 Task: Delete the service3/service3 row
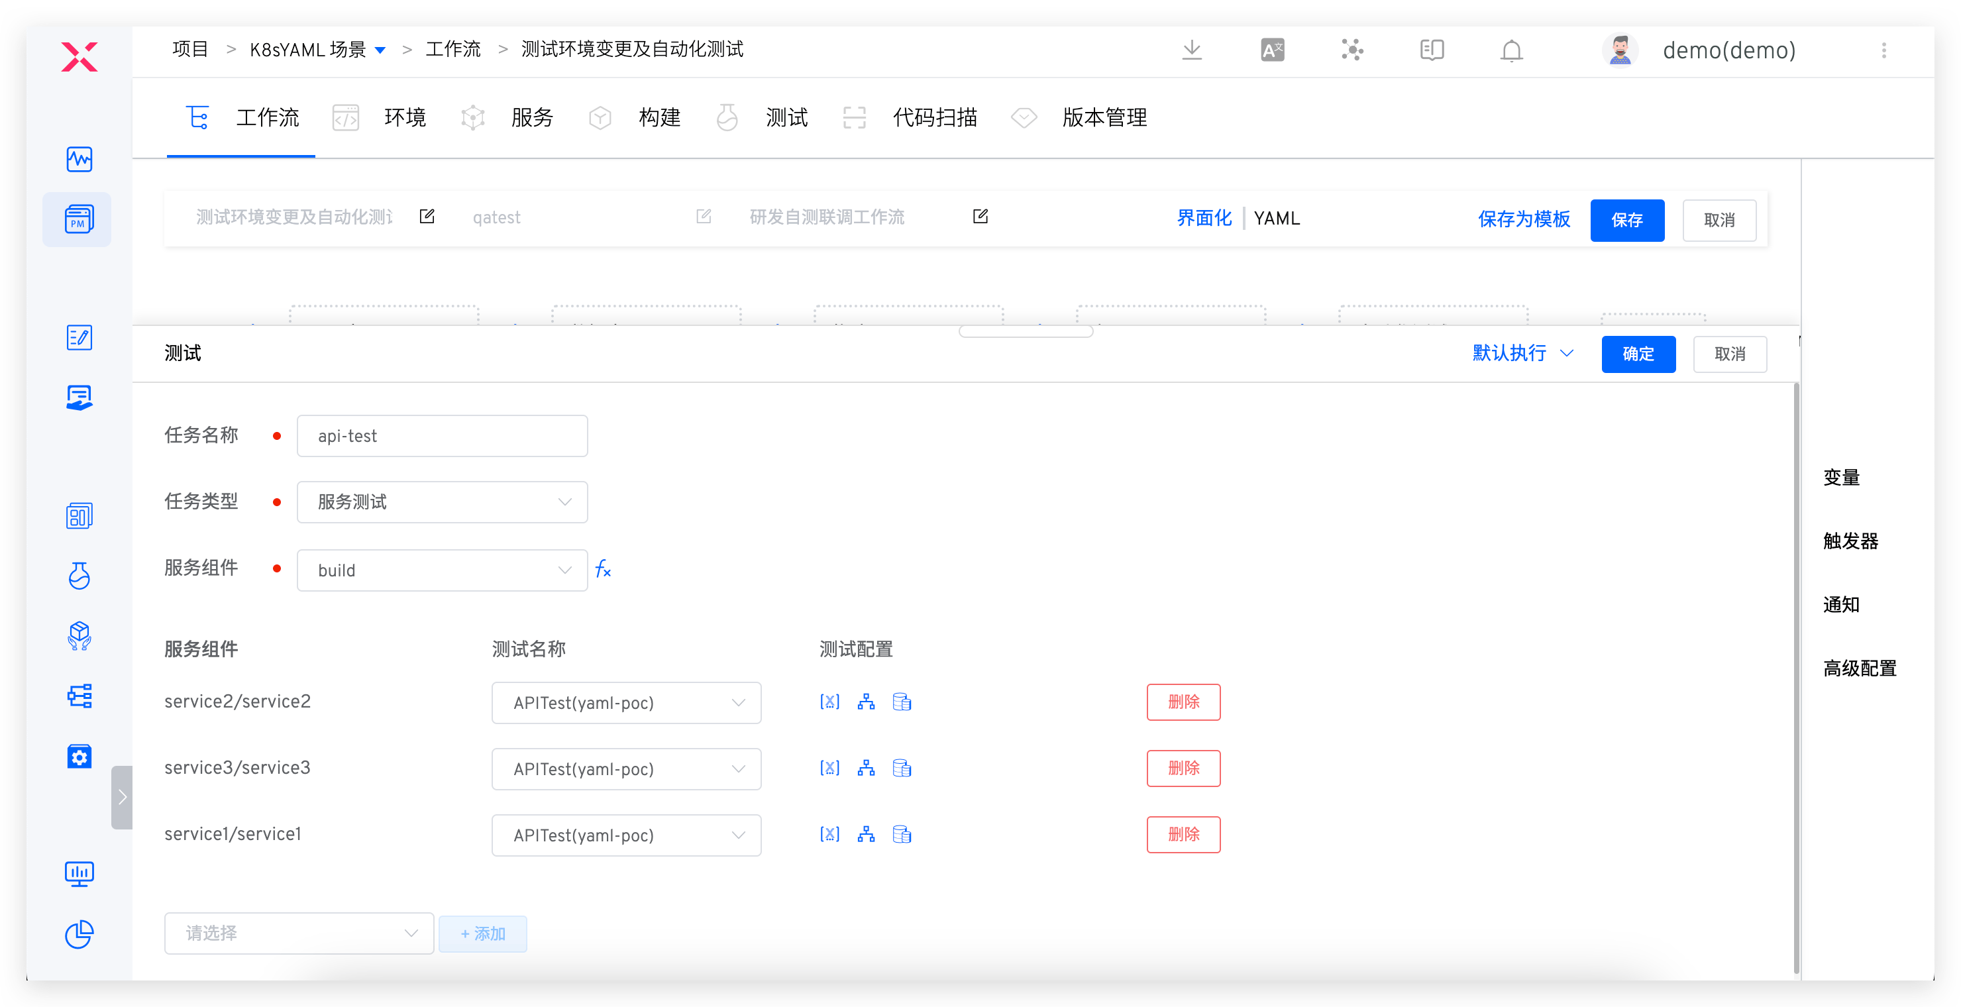coord(1183,768)
